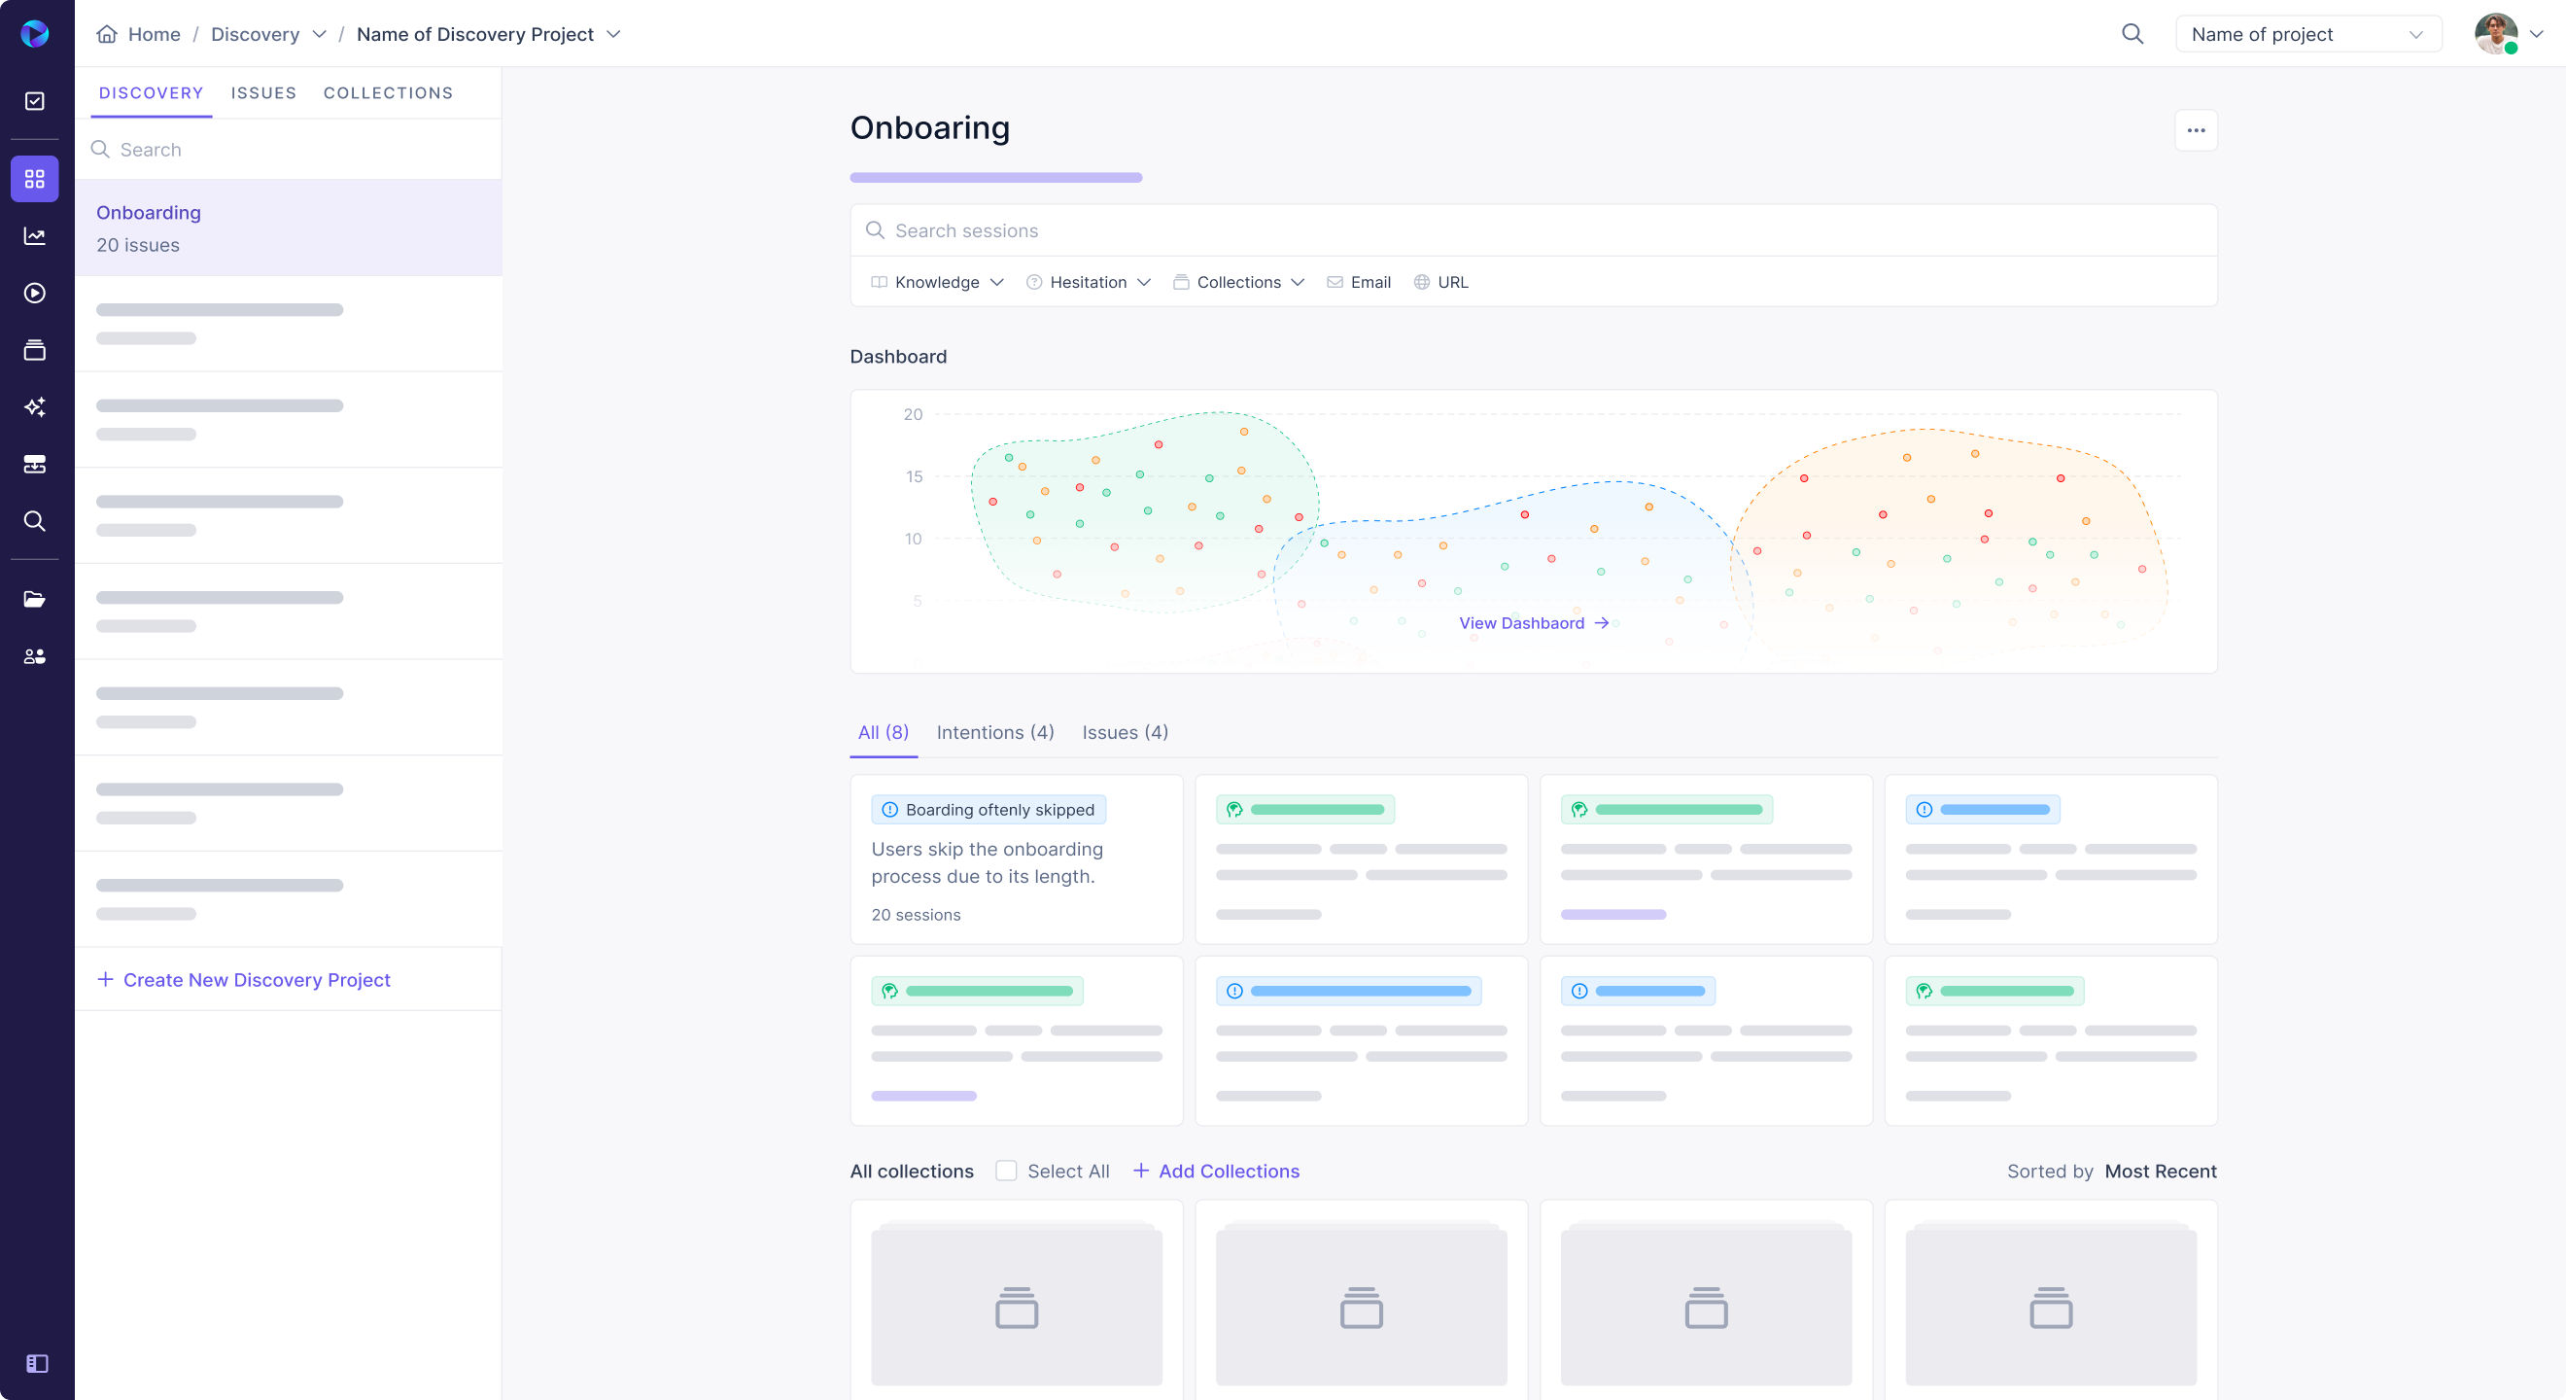Select the AI sparkles icon in sidebar
Image resolution: width=2566 pixels, height=1400 pixels.
point(35,406)
